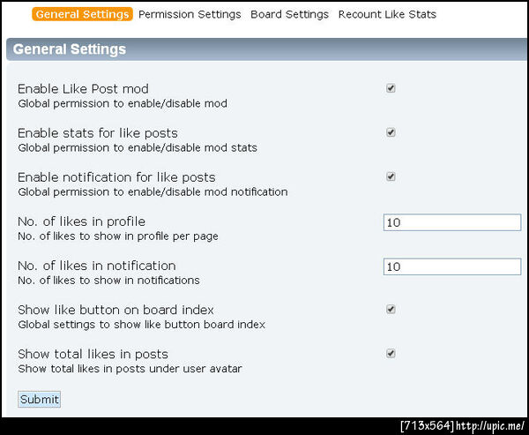Focus the No. of likes in profile field
This screenshot has height=435, width=529.
(x=451, y=222)
